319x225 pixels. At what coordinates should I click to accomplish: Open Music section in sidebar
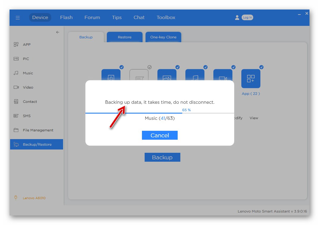[37, 73]
